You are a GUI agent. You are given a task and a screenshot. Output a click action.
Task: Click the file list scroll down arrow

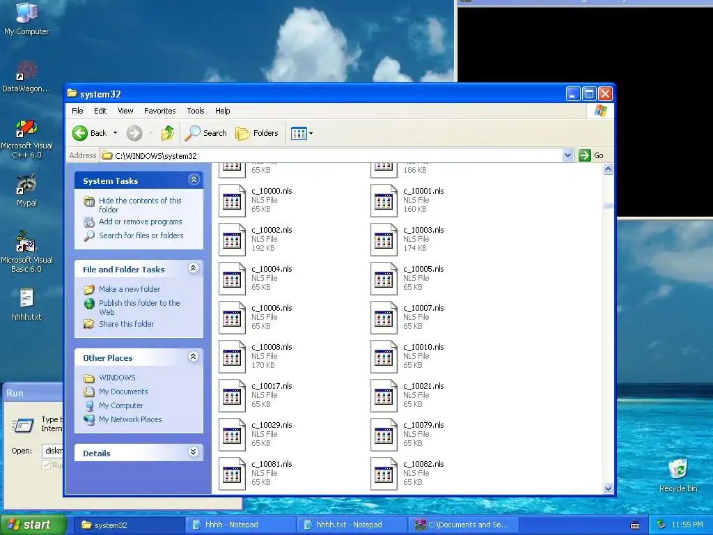coord(608,488)
